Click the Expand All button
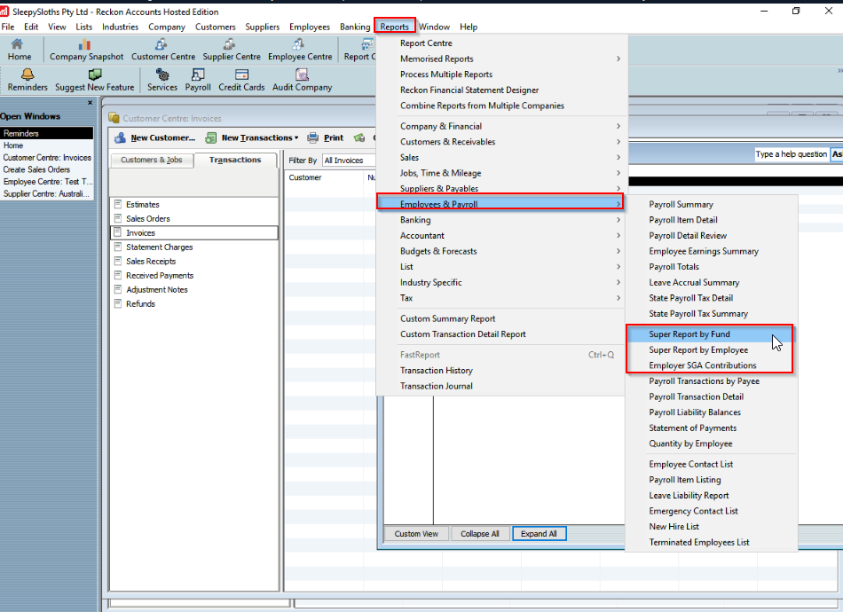This screenshot has height=612, width=843. point(539,534)
